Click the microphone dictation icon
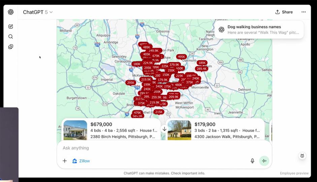317x182 pixels. click(x=252, y=161)
